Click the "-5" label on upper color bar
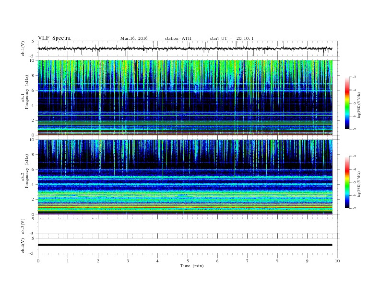Viewport: 380px width, 293px height. [x=354, y=103]
